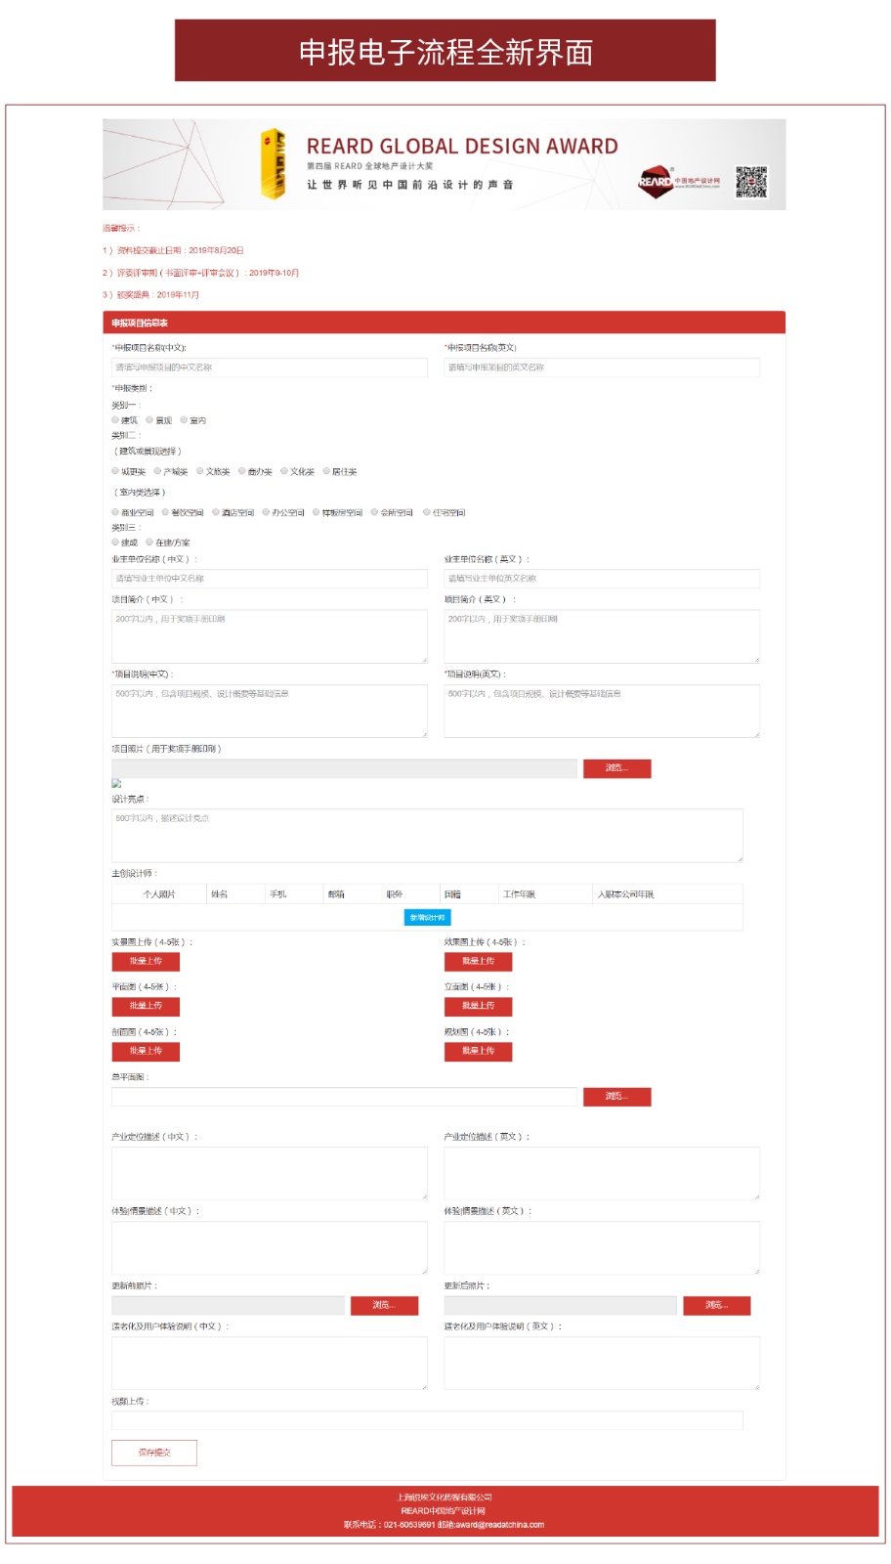891x1564 pixels.
Task: Choose 餐饮空间 radio button
Action: coord(165,512)
